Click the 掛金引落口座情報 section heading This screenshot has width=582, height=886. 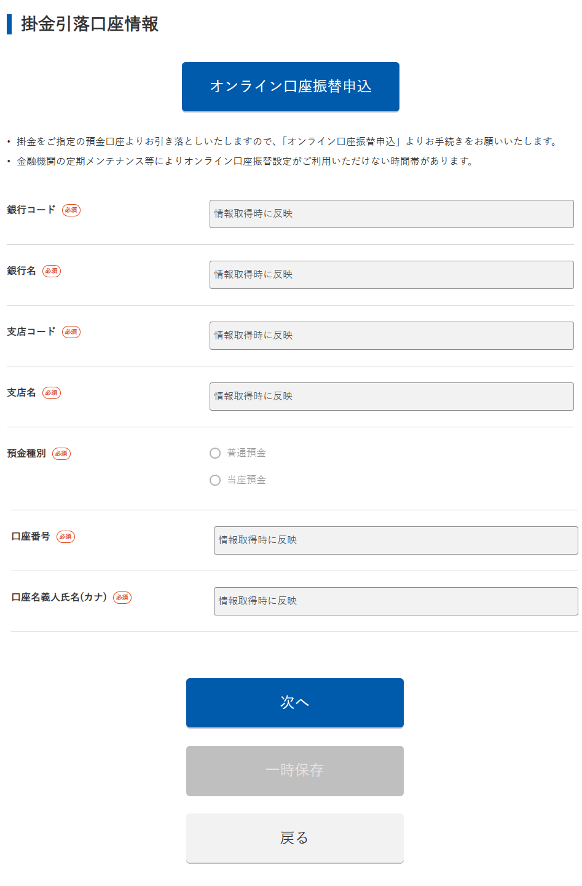(x=90, y=24)
